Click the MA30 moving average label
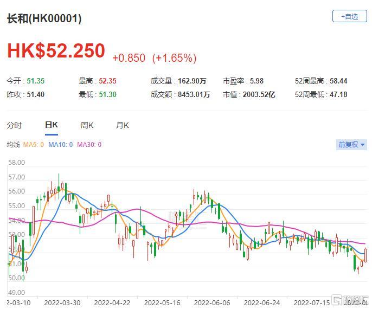The width and height of the screenshot is (372, 309). click(89, 144)
